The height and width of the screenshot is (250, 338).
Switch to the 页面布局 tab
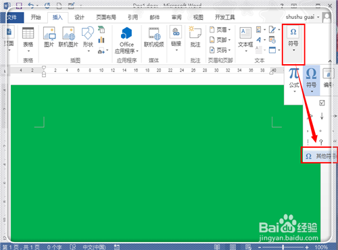coord(106,18)
